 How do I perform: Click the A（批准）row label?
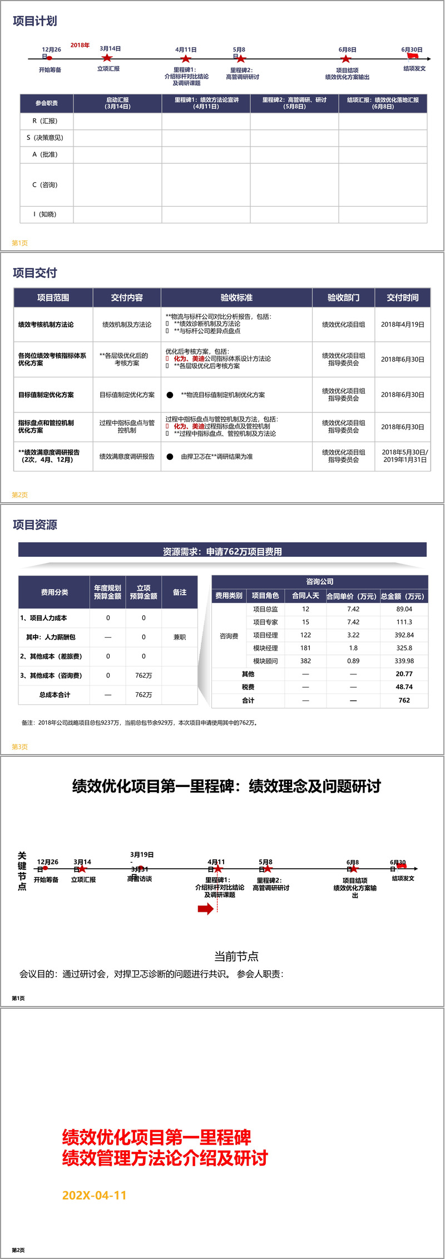(x=47, y=154)
